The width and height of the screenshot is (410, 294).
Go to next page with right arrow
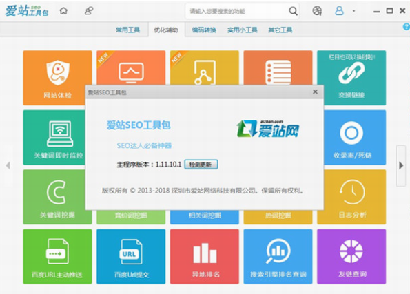click(x=401, y=165)
